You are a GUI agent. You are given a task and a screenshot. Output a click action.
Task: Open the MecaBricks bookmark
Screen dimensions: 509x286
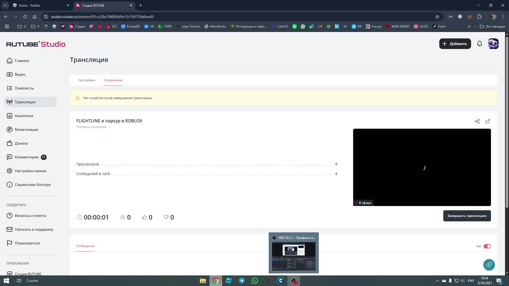point(215,26)
